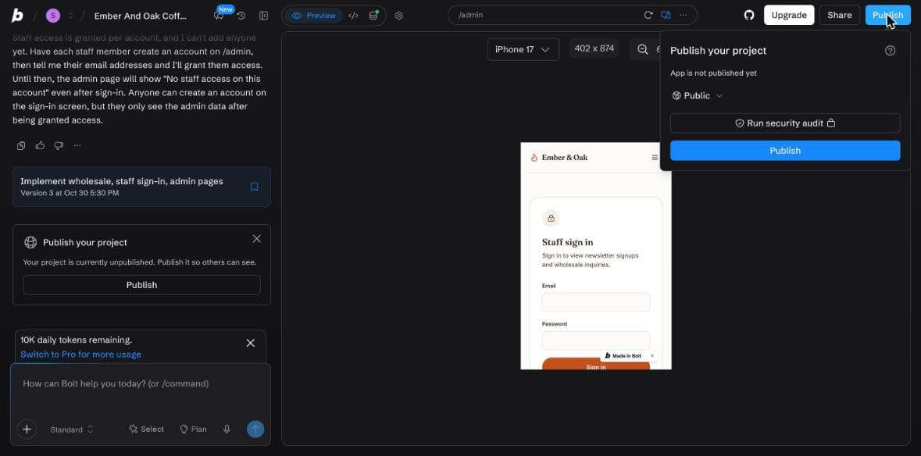Open help icon in Publish your project popup
This screenshot has width=921, height=456.
click(x=890, y=51)
